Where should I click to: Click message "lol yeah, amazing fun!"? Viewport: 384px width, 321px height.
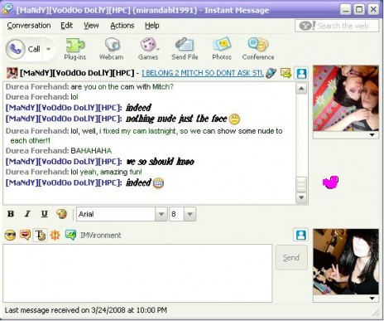click(107, 172)
